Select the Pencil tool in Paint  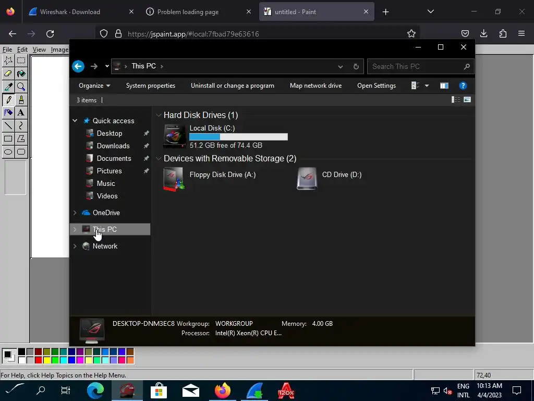coord(8,100)
